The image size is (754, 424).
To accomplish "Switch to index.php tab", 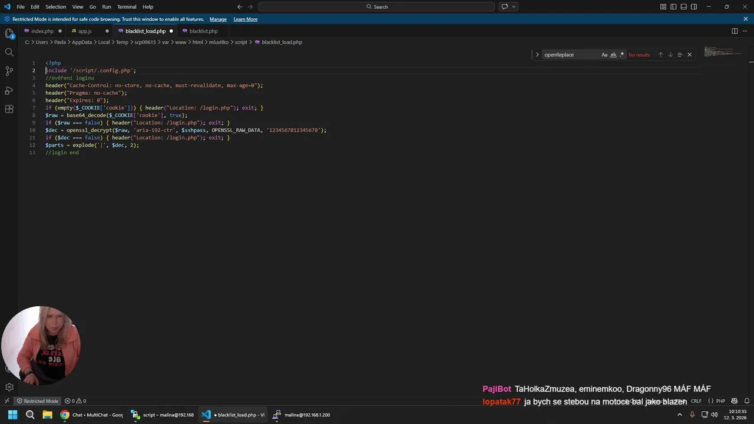I will pos(42,31).
